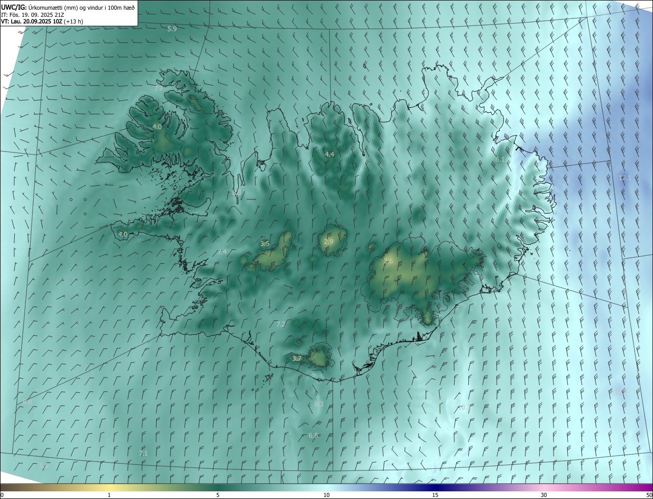Click the 4.0 value on Snæfellsnes peninsula

pos(123,235)
